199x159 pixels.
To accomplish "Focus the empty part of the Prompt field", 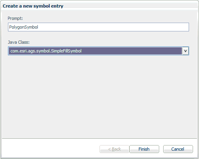I will tap(113, 27).
